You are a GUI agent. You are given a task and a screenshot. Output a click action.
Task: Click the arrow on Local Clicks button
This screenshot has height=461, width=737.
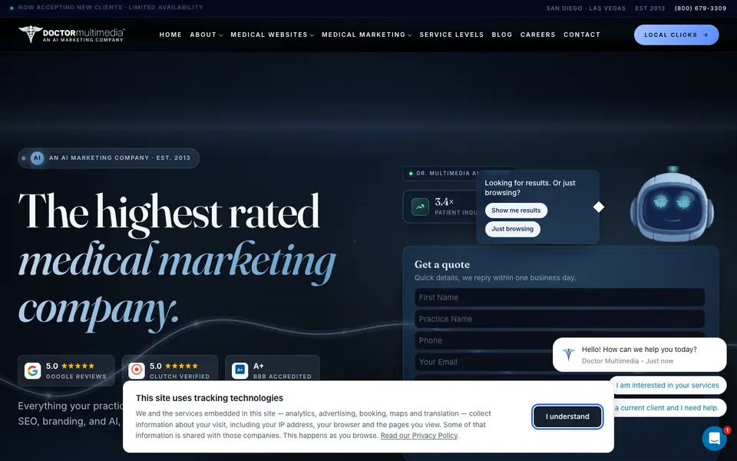[705, 35]
